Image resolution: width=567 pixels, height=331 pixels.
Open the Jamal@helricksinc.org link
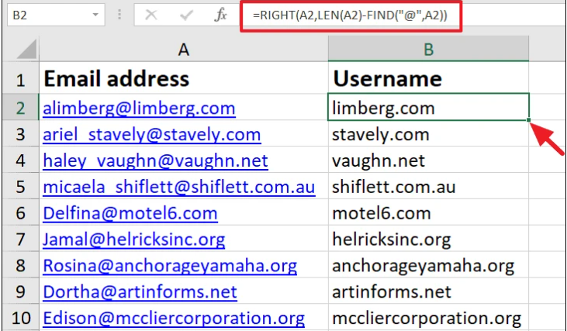(x=133, y=240)
